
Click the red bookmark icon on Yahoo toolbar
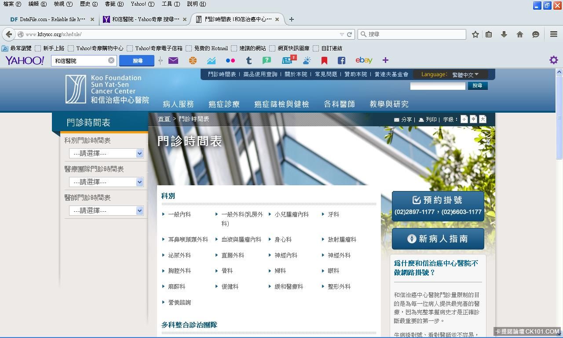coord(324,60)
